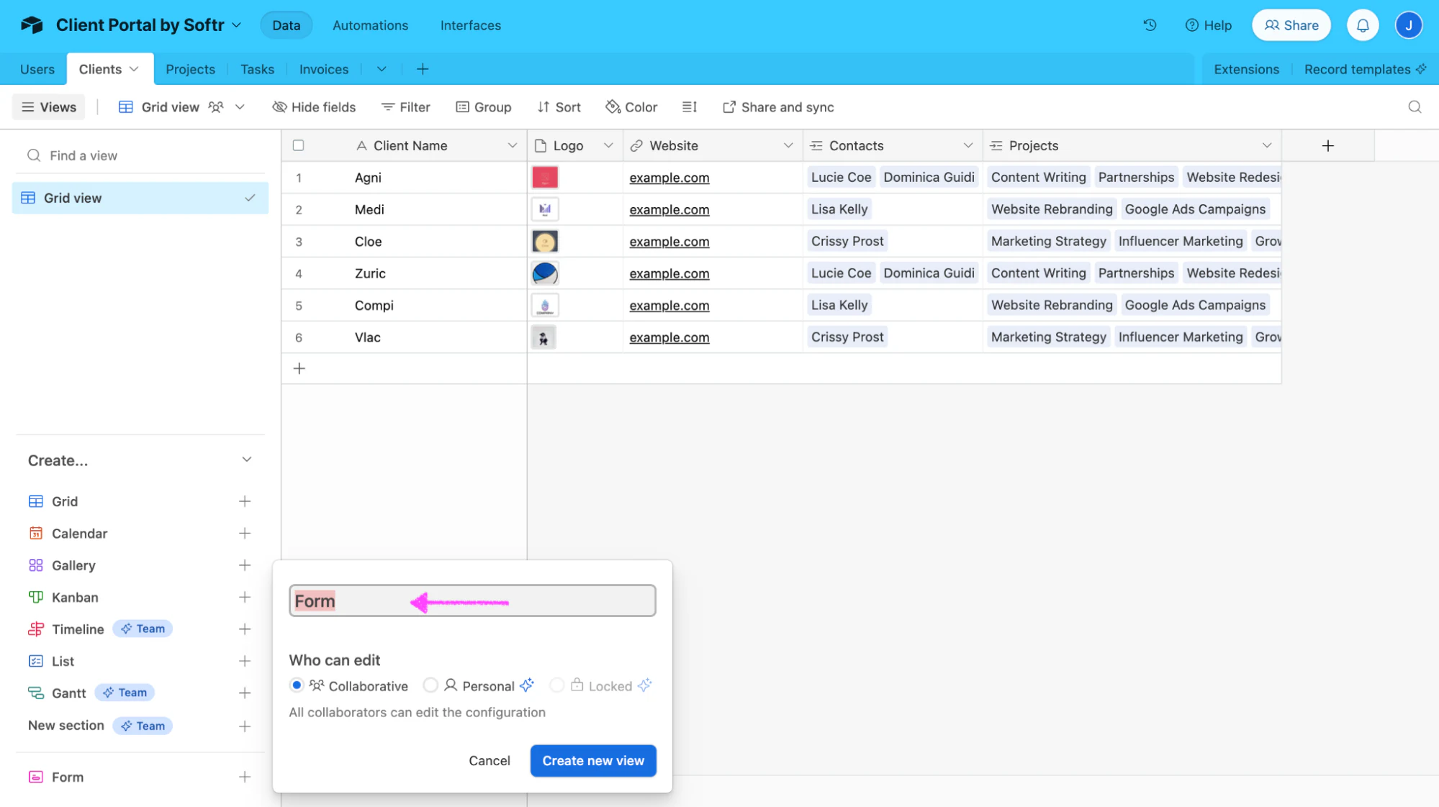The image size is (1439, 807).
Task: Expand hidden tables list chevron
Action: tap(382, 69)
